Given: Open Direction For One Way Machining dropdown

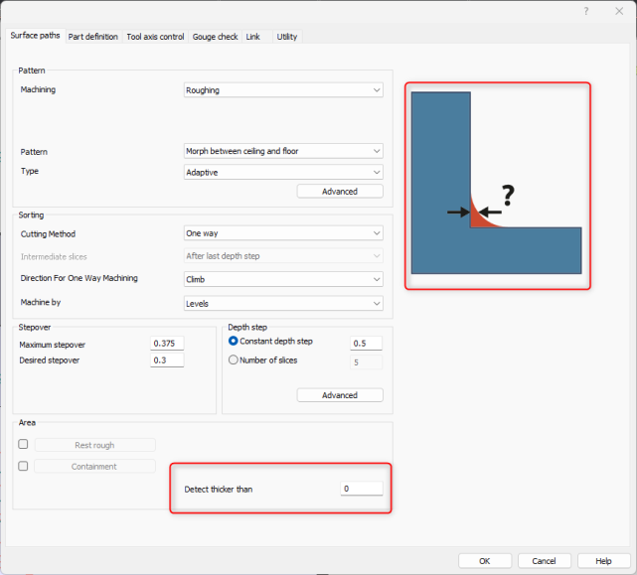Looking at the screenshot, I should tap(283, 279).
